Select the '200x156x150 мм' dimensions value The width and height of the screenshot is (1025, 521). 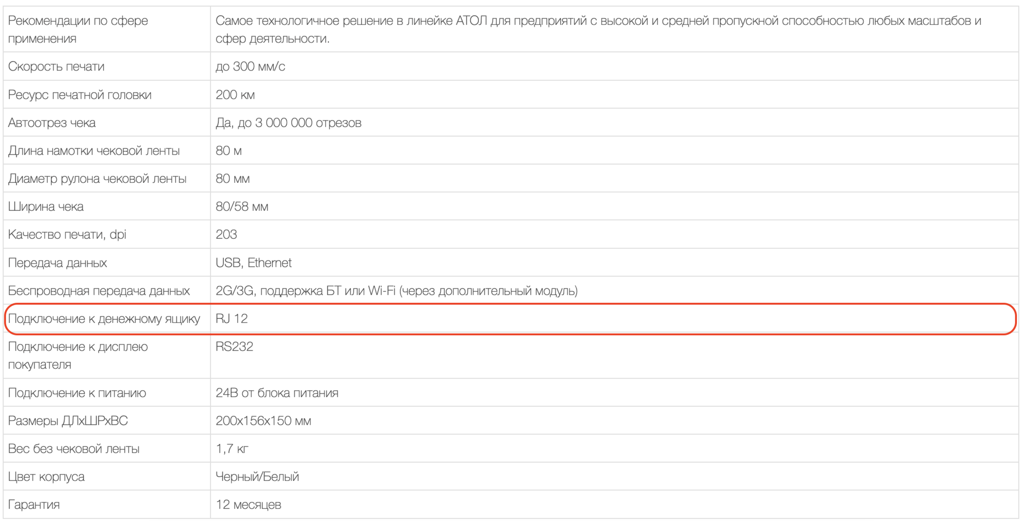(x=263, y=421)
